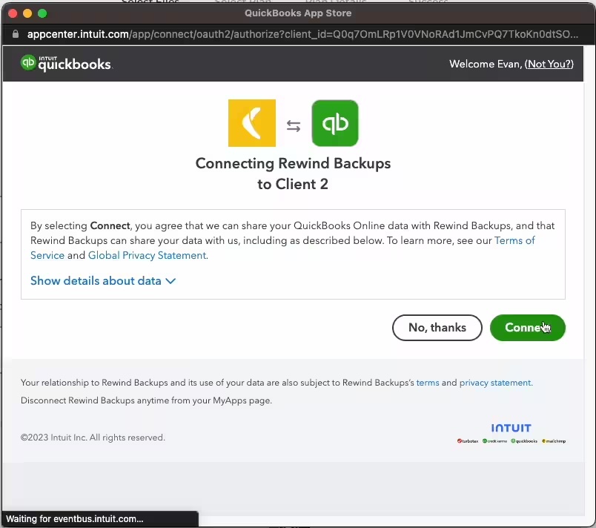Image resolution: width=596 pixels, height=528 pixels.
Task: Close the QuickBooks App Store window
Action: coord(13,13)
